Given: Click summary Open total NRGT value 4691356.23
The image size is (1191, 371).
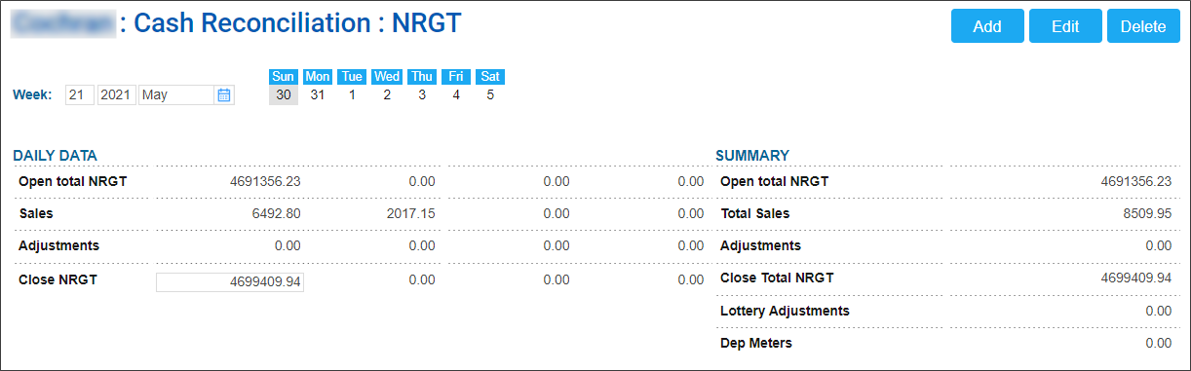Looking at the screenshot, I should (x=1136, y=181).
